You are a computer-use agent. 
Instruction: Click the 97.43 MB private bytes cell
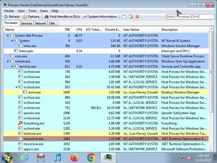pyautogui.click(x=113, y=87)
